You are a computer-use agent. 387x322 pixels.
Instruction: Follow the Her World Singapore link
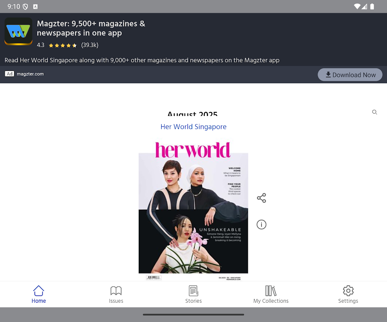pos(193,127)
